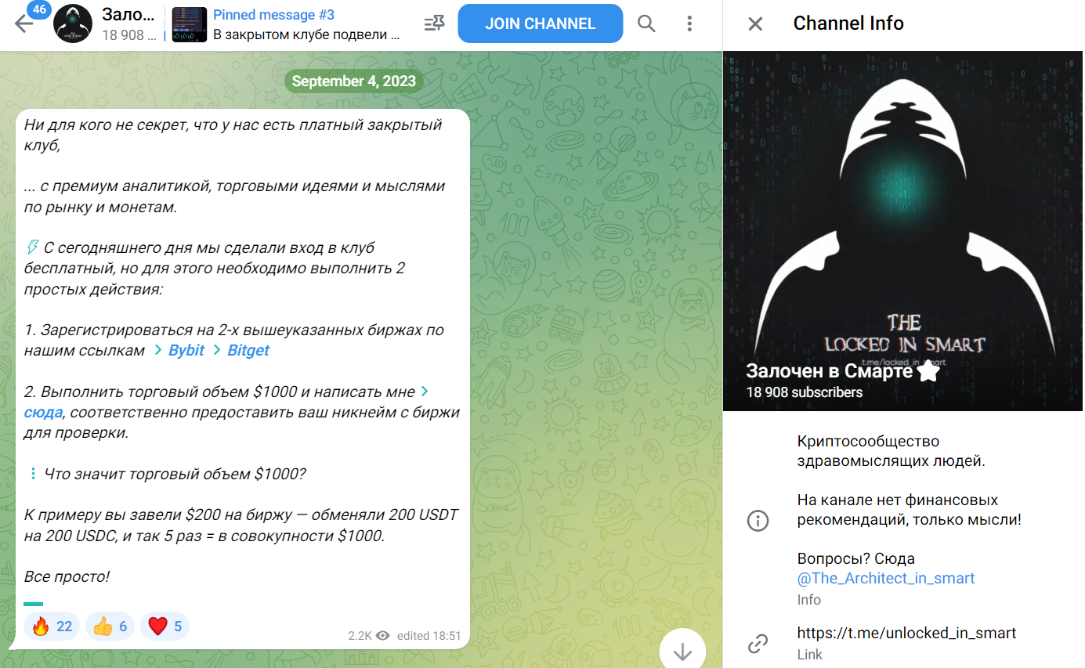
Task: Open the pinned messages list icon
Action: click(433, 23)
